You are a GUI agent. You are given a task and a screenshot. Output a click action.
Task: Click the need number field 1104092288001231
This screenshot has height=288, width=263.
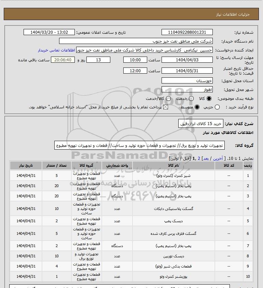point(187,32)
